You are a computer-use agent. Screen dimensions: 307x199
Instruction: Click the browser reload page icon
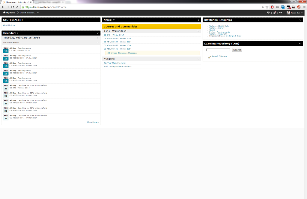(x=13, y=7)
